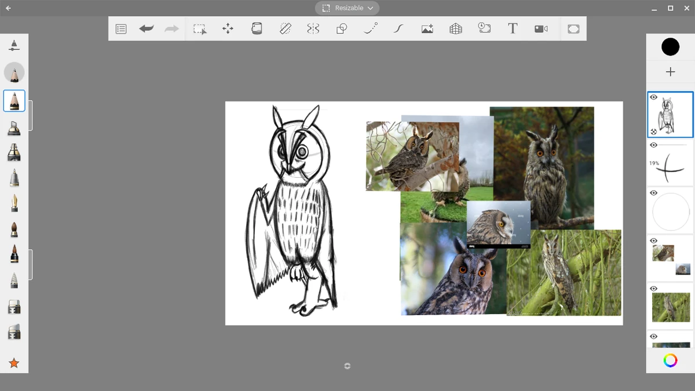Viewport: 695px width, 391px height.
Task: Open the black color puck
Action: point(670,47)
